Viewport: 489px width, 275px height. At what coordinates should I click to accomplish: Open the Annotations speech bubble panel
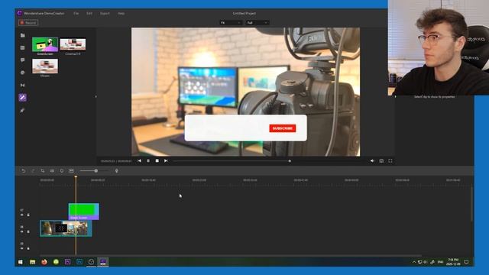tap(22, 60)
